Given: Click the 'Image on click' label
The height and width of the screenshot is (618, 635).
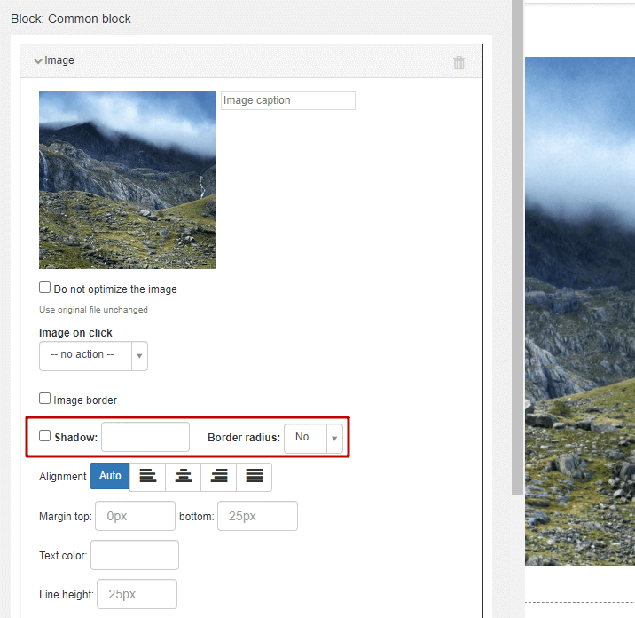Looking at the screenshot, I should coord(75,333).
